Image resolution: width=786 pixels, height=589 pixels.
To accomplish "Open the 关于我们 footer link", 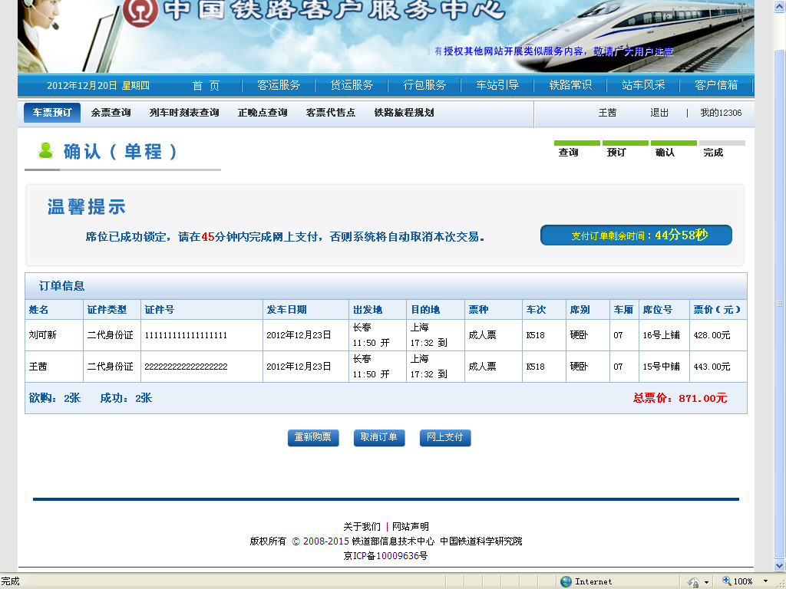I will [x=362, y=526].
